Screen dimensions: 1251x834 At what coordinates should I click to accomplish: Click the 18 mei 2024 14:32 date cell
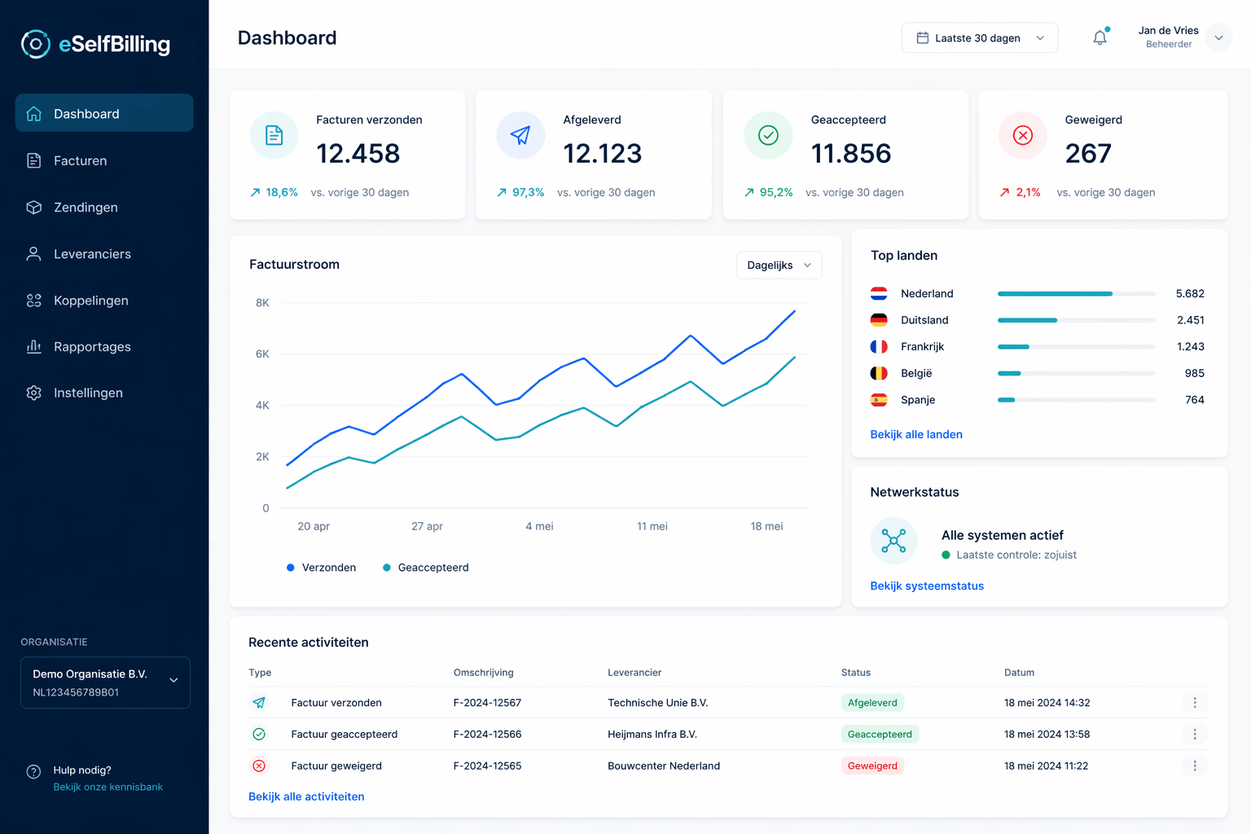[x=1047, y=702]
